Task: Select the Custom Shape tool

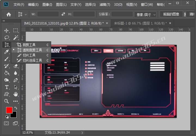Action: click(6, 94)
